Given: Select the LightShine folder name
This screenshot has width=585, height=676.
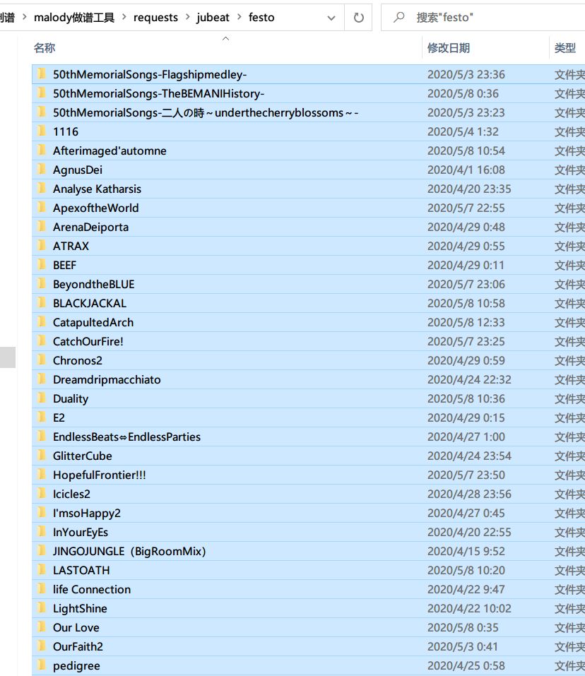Looking at the screenshot, I should [80, 608].
